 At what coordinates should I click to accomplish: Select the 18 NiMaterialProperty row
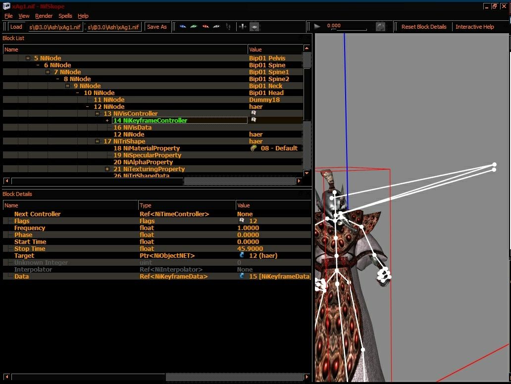click(x=153, y=148)
